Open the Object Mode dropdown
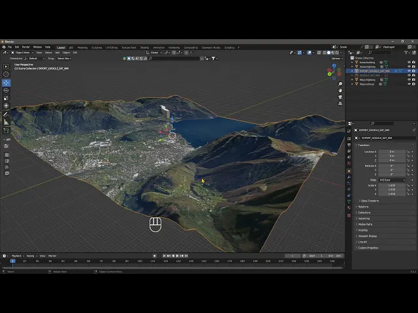The image size is (418, 313). point(22,52)
